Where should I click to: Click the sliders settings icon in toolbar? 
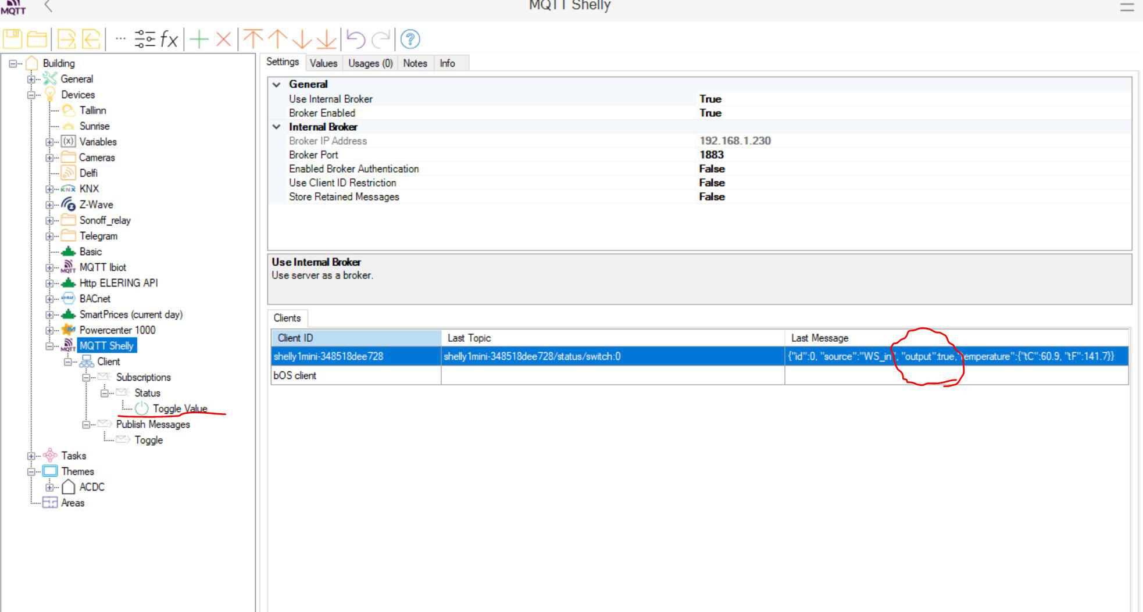point(145,39)
